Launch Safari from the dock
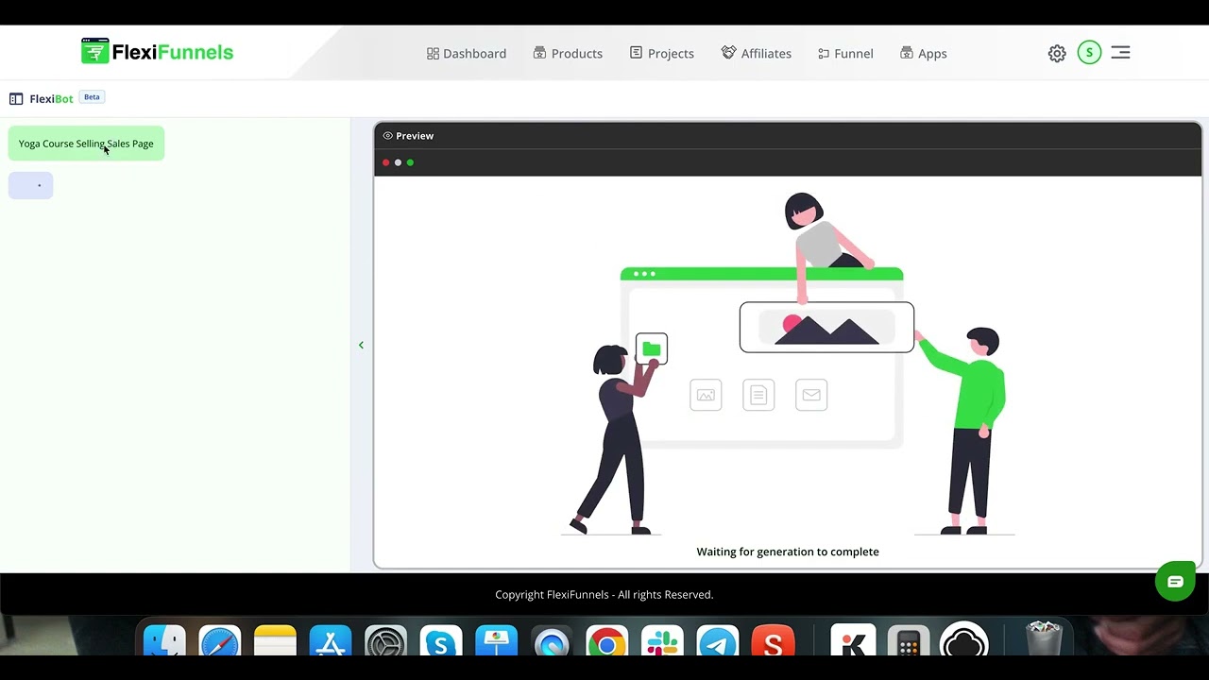The image size is (1209, 680). [x=220, y=640]
